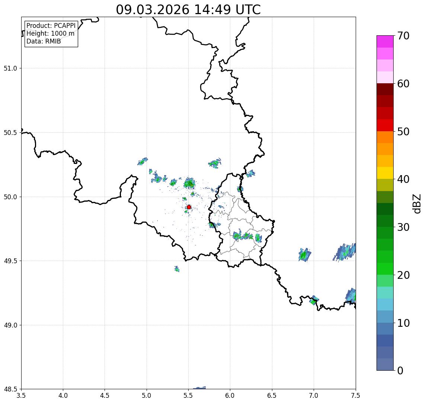426x403 pixels.
Task: Click the colorbar tick label 60
Action: click(403, 84)
